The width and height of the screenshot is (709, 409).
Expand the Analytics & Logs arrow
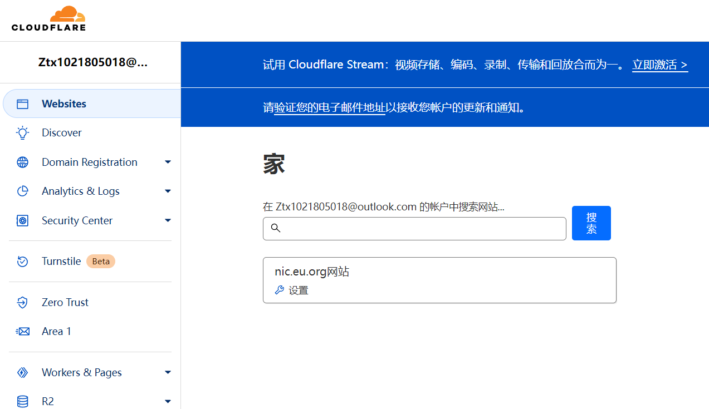[168, 191]
